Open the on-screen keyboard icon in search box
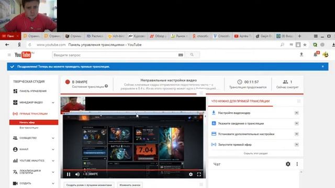335x188 pixels. point(181,55)
